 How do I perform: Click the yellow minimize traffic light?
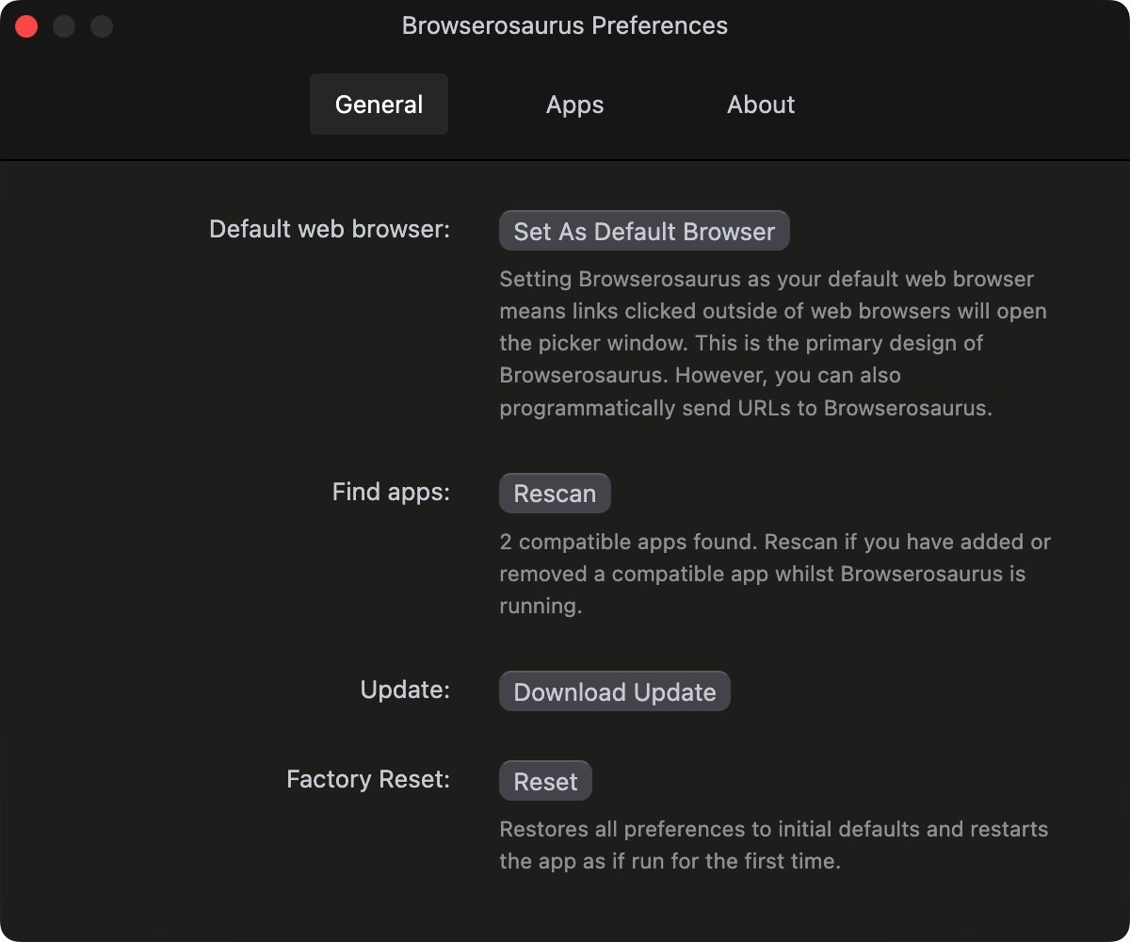pos(64,25)
